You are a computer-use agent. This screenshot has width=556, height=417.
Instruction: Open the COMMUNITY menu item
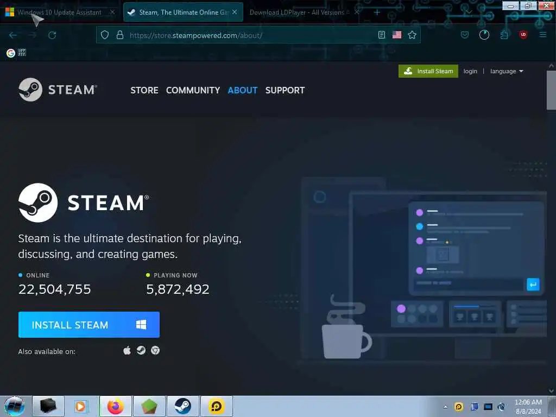click(x=193, y=91)
